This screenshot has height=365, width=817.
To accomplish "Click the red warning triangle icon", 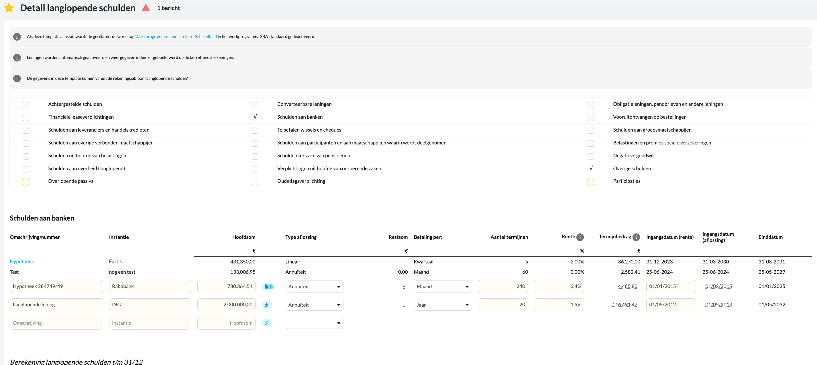I will pos(146,8).
